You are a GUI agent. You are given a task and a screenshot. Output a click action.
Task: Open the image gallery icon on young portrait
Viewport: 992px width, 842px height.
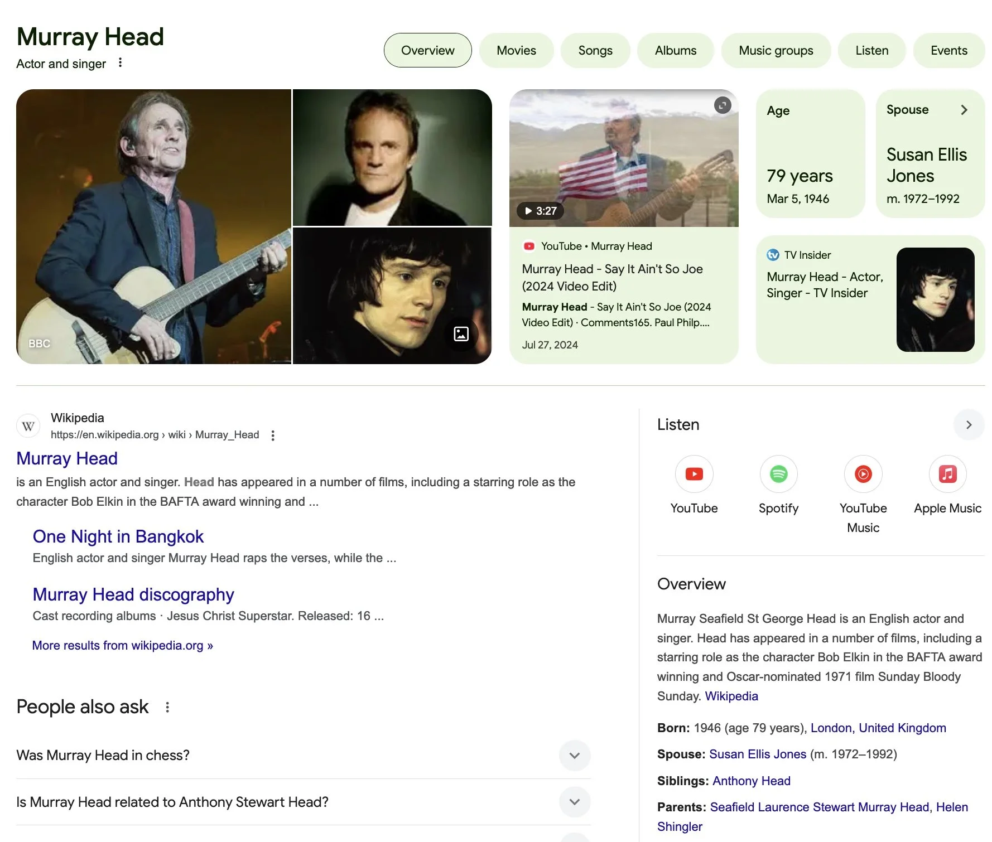pos(461,334)
